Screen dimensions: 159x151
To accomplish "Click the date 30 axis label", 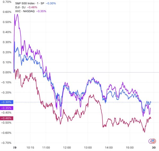I will pos(154,148).
